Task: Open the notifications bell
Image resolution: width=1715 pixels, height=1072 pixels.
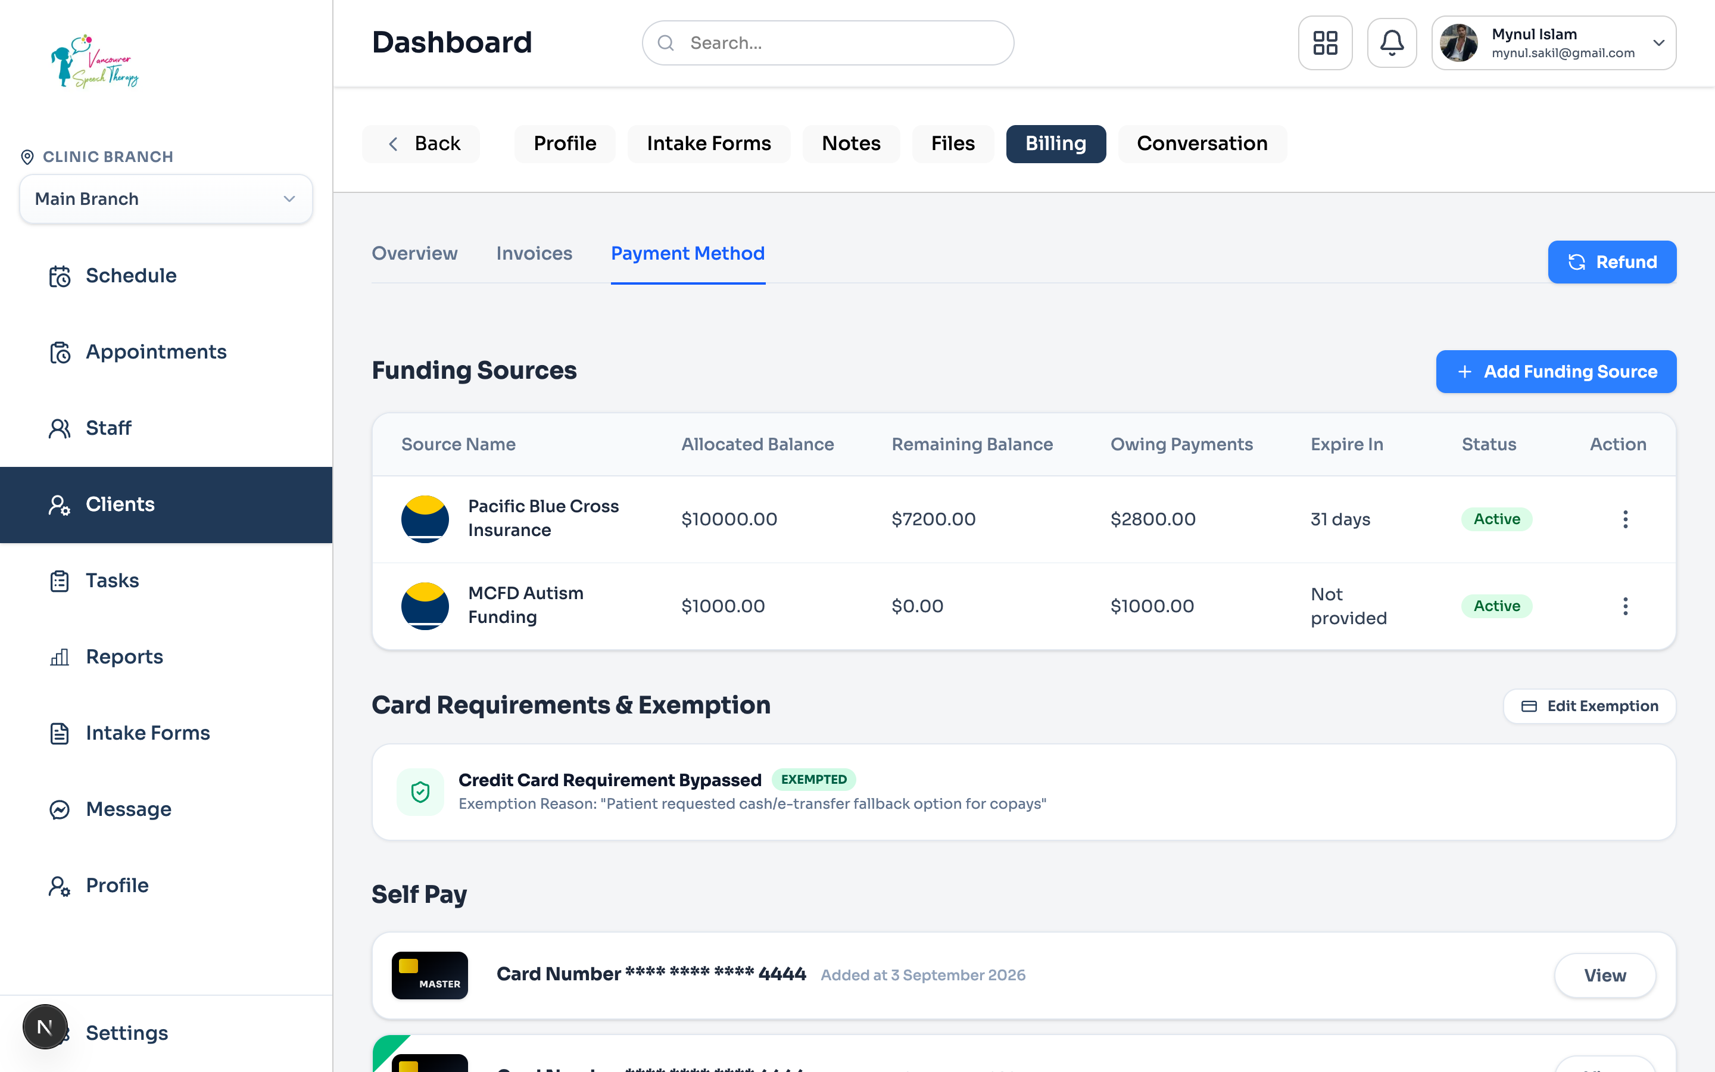Action: (x=1391, y=42)
